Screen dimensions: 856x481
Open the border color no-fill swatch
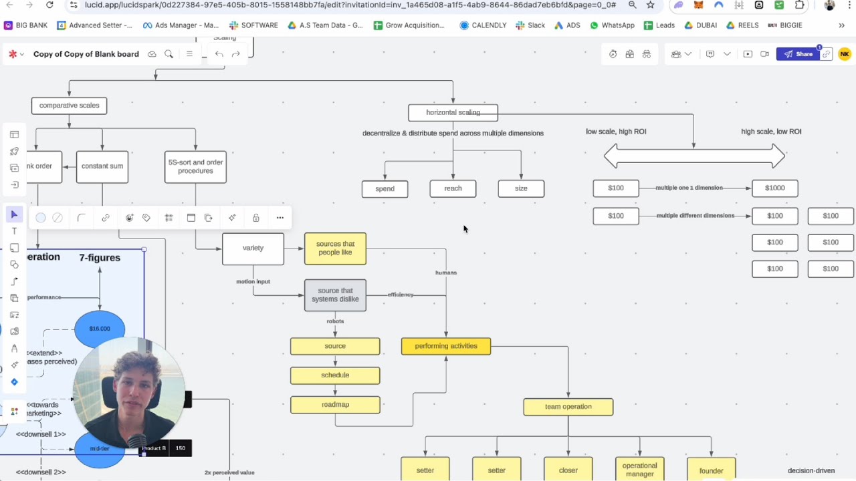pos(58,218)
